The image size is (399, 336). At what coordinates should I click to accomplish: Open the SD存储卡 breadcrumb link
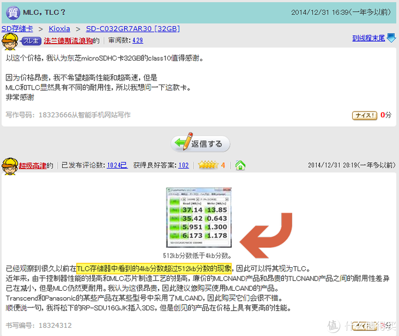point(17,29)
